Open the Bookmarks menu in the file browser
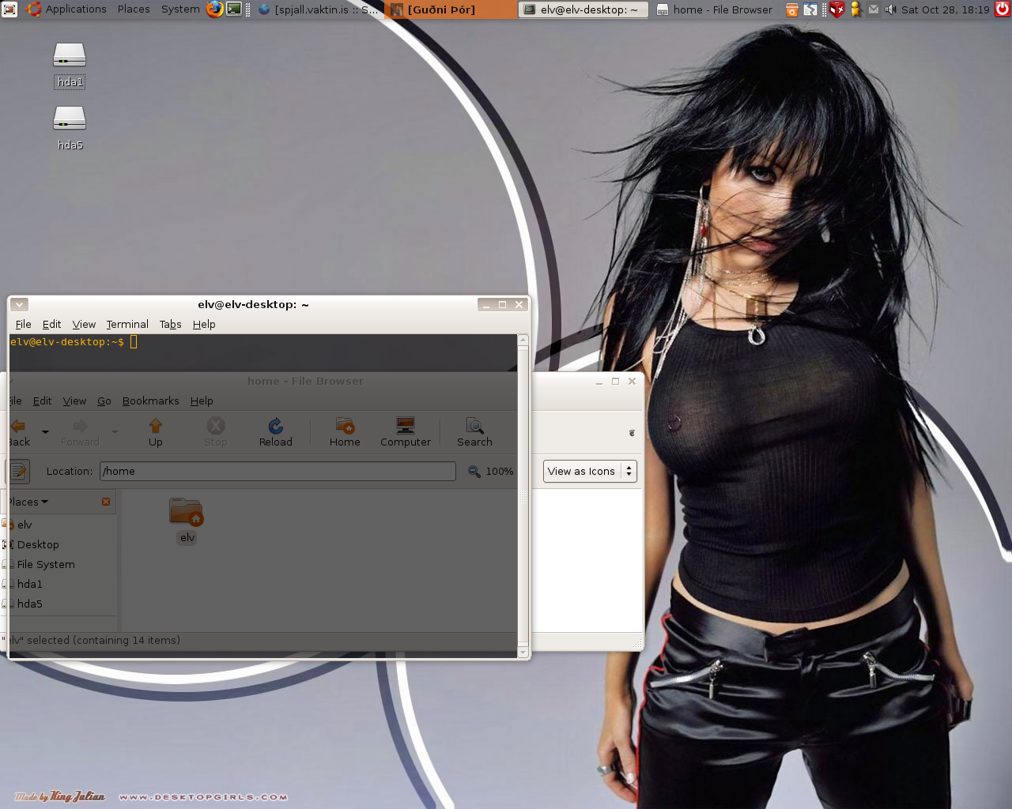The width and height of the screenshot is (1012, 809). [x=150, y=401]
